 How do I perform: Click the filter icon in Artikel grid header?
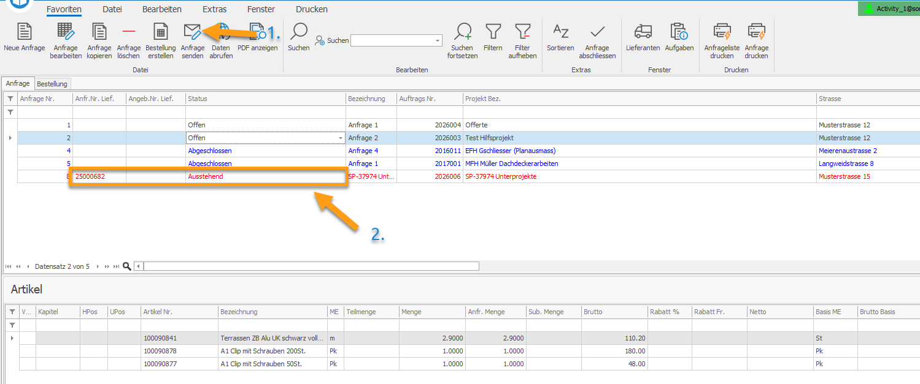click(x=12, y=312)
